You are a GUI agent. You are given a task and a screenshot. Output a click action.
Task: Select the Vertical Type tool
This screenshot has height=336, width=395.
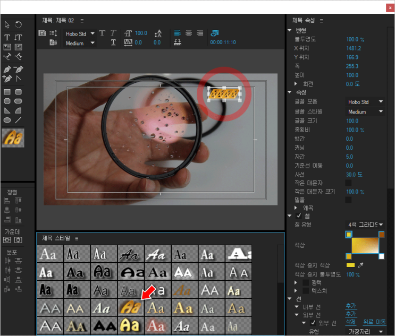pyautogui.click(x=18, y=38)
